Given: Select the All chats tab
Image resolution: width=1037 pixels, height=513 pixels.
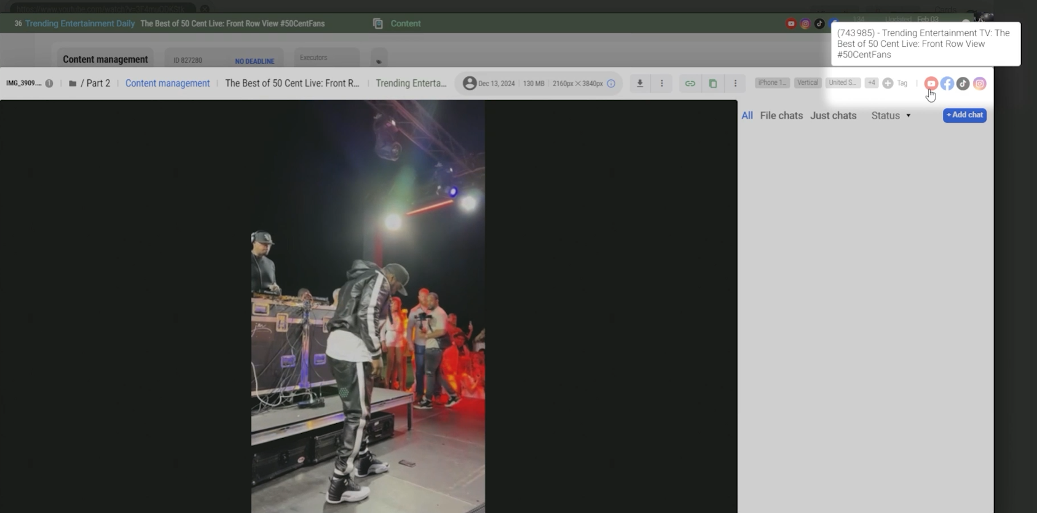Looking at the screenshot, I should (747, 116).
